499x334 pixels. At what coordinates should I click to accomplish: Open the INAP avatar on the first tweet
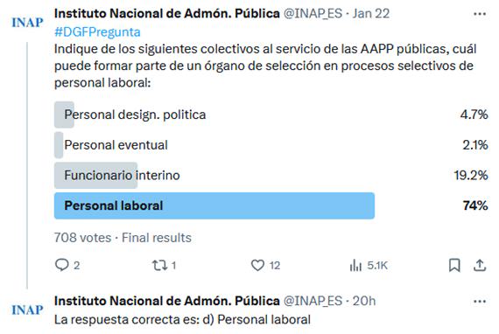click(x=27, y=23)
